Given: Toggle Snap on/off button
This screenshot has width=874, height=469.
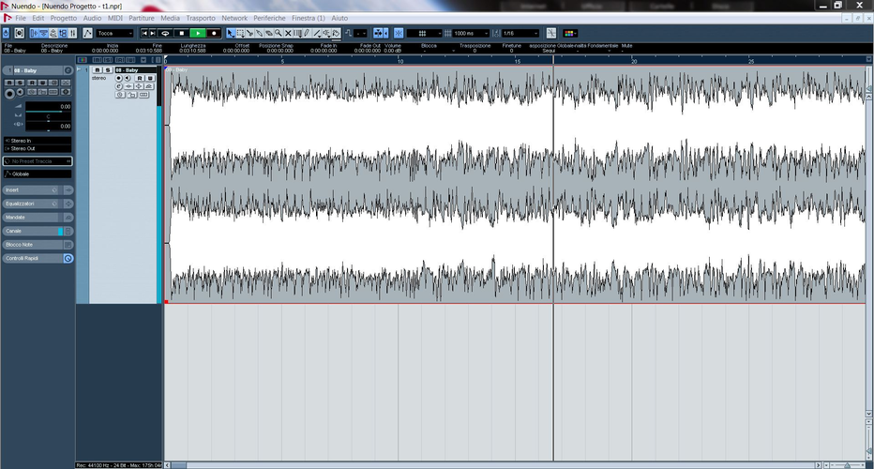Looking at the screenshot, I should click(x=399, y=34).
